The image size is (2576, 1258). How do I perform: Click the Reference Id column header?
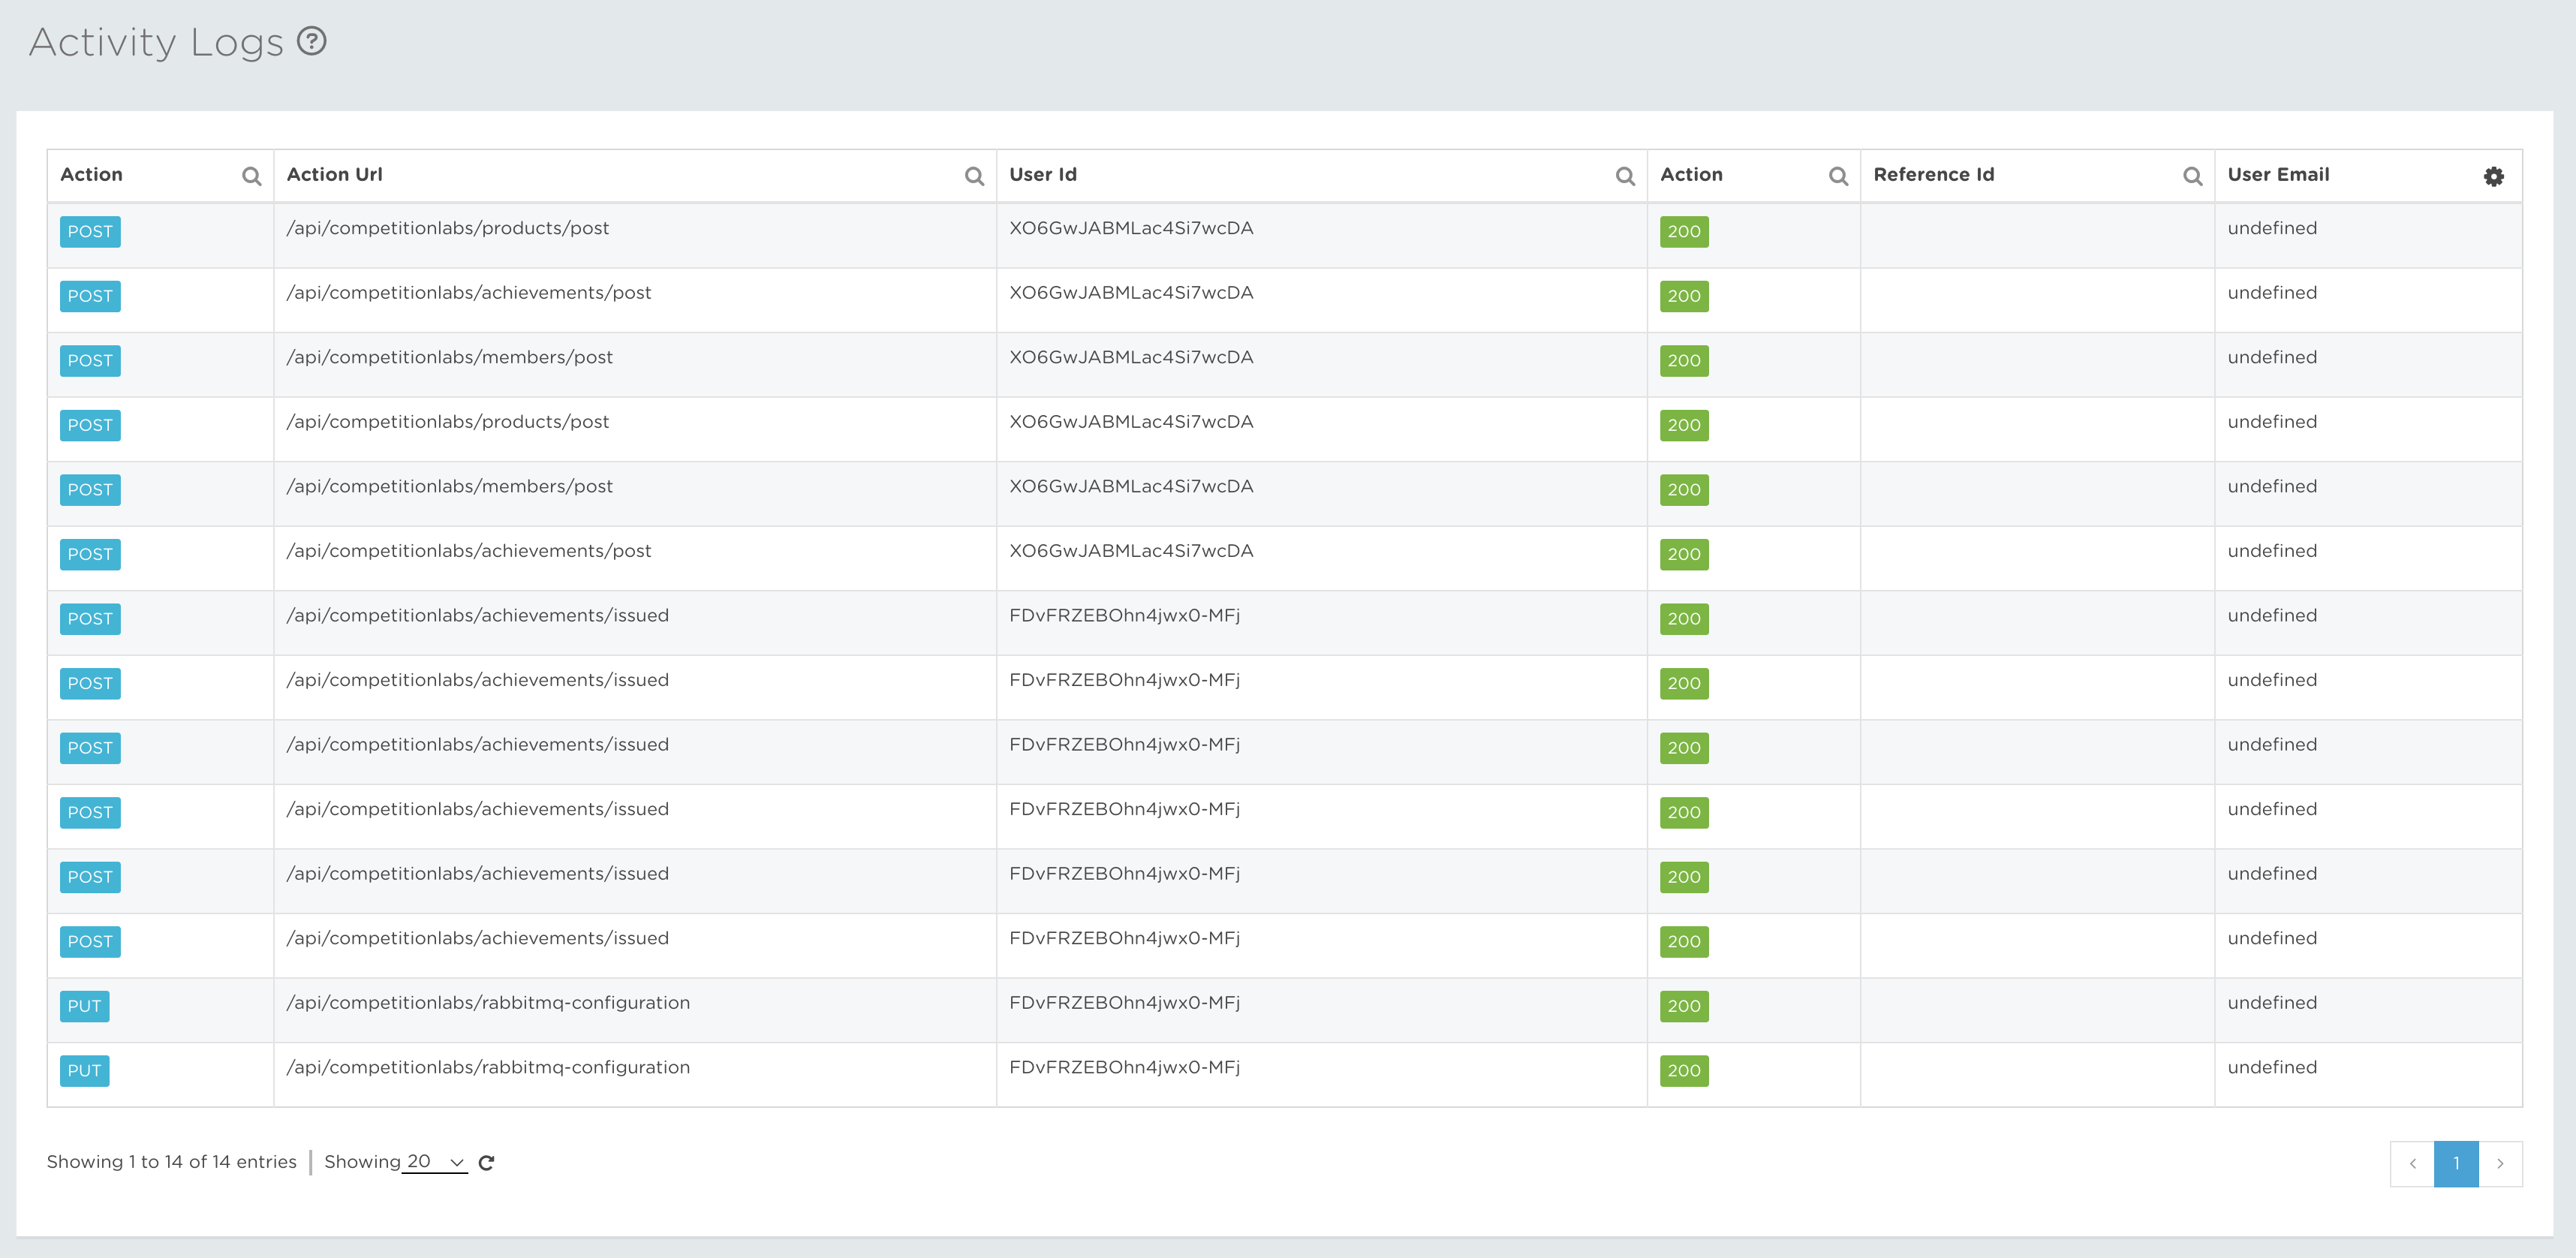tap(1933, 174)
